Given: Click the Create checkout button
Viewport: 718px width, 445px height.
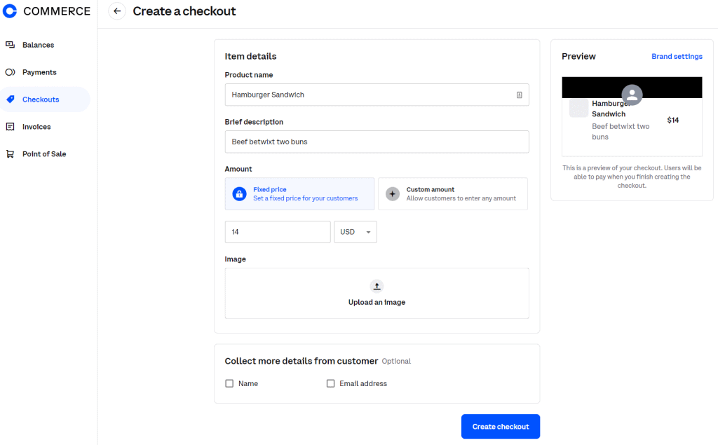Looking at the screenshot, I should [501, 427].
